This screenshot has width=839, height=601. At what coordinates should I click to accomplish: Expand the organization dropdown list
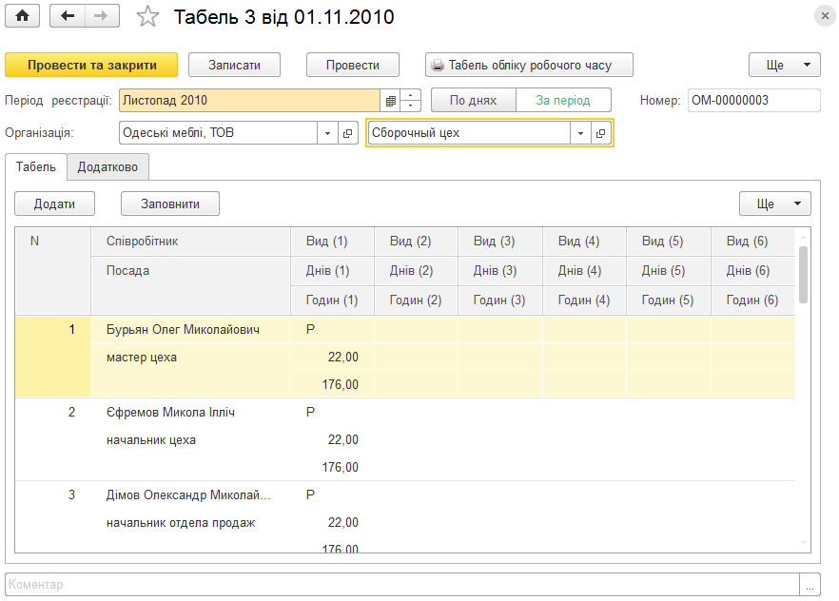click(327, 133)
